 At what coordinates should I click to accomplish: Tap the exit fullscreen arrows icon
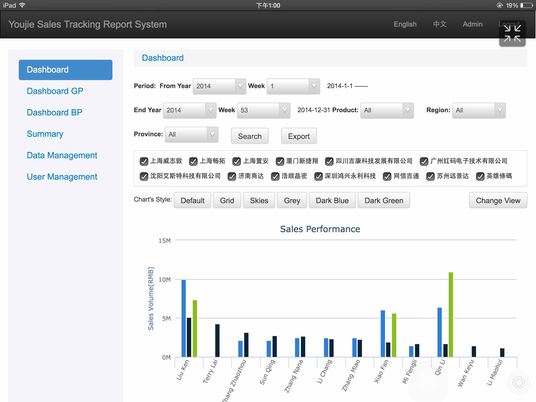[x=512, y=33]
